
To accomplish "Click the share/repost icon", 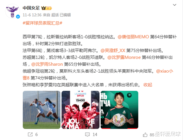I will point(30,134).
